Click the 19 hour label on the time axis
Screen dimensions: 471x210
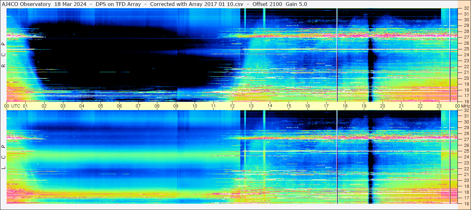[364, 106]
